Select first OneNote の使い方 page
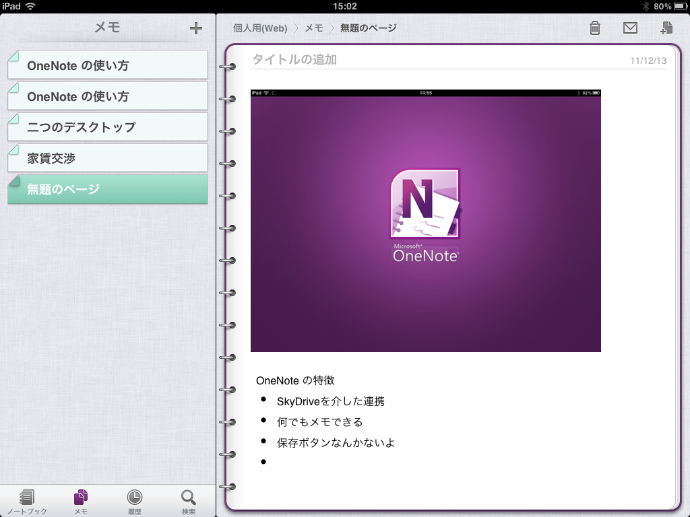Viewport: 690px width, 517px height. [x=108, y=65]
